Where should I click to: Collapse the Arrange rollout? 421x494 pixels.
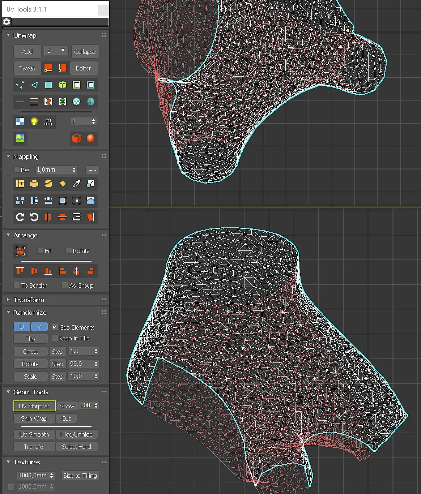pyautogui.click(x=8, y=235)
